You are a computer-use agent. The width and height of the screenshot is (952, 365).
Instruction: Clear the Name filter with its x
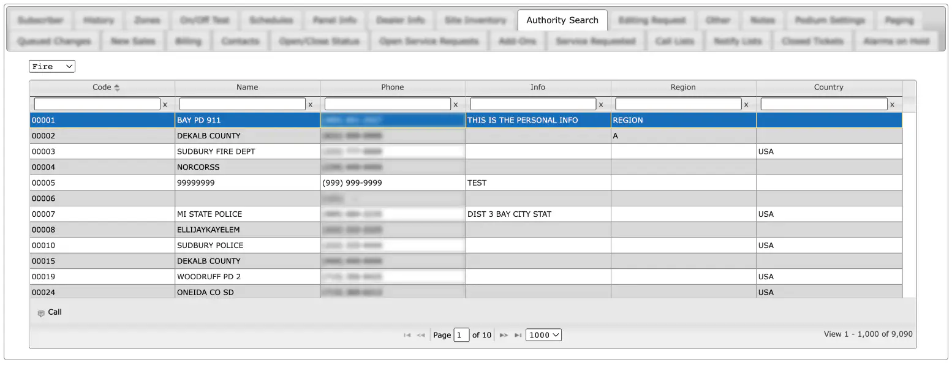[310, 105]
